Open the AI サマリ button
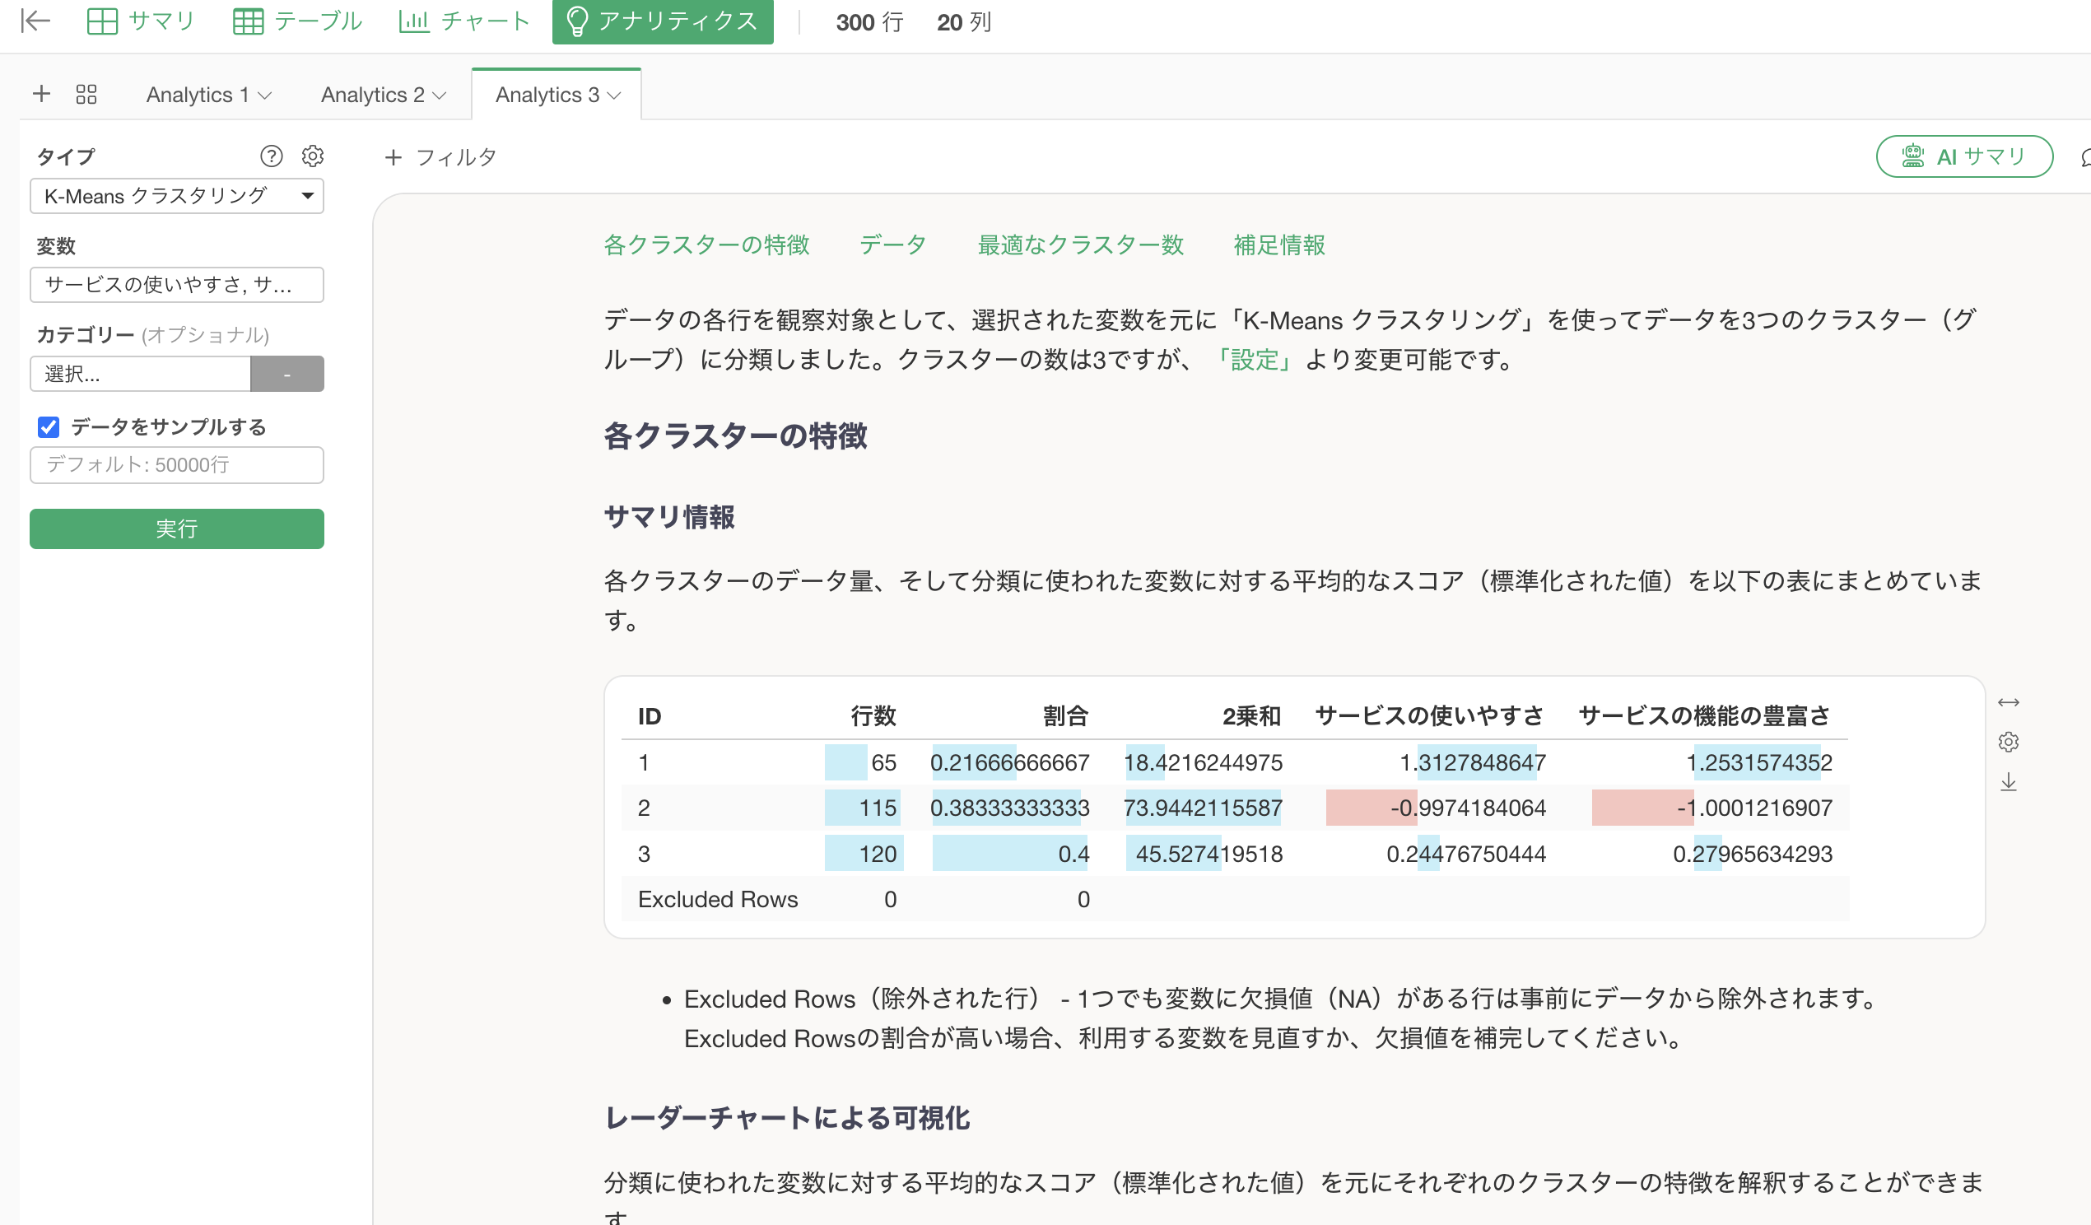This screenshot has width=2091, height=1225. pyautogui.click(x=1964, y=156)
